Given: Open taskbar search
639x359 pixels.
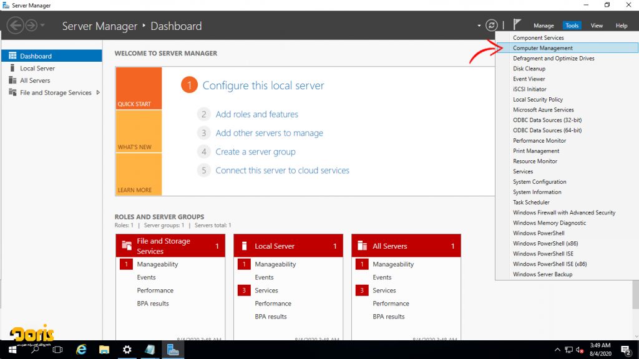Looking at the screenshot, I should coord(35,350).
